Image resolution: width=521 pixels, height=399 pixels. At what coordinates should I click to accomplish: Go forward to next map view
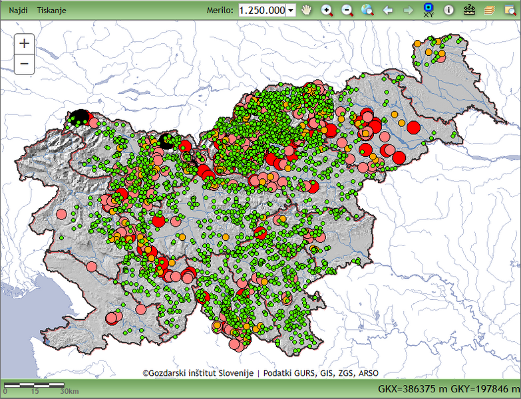[x=408, y=10]
